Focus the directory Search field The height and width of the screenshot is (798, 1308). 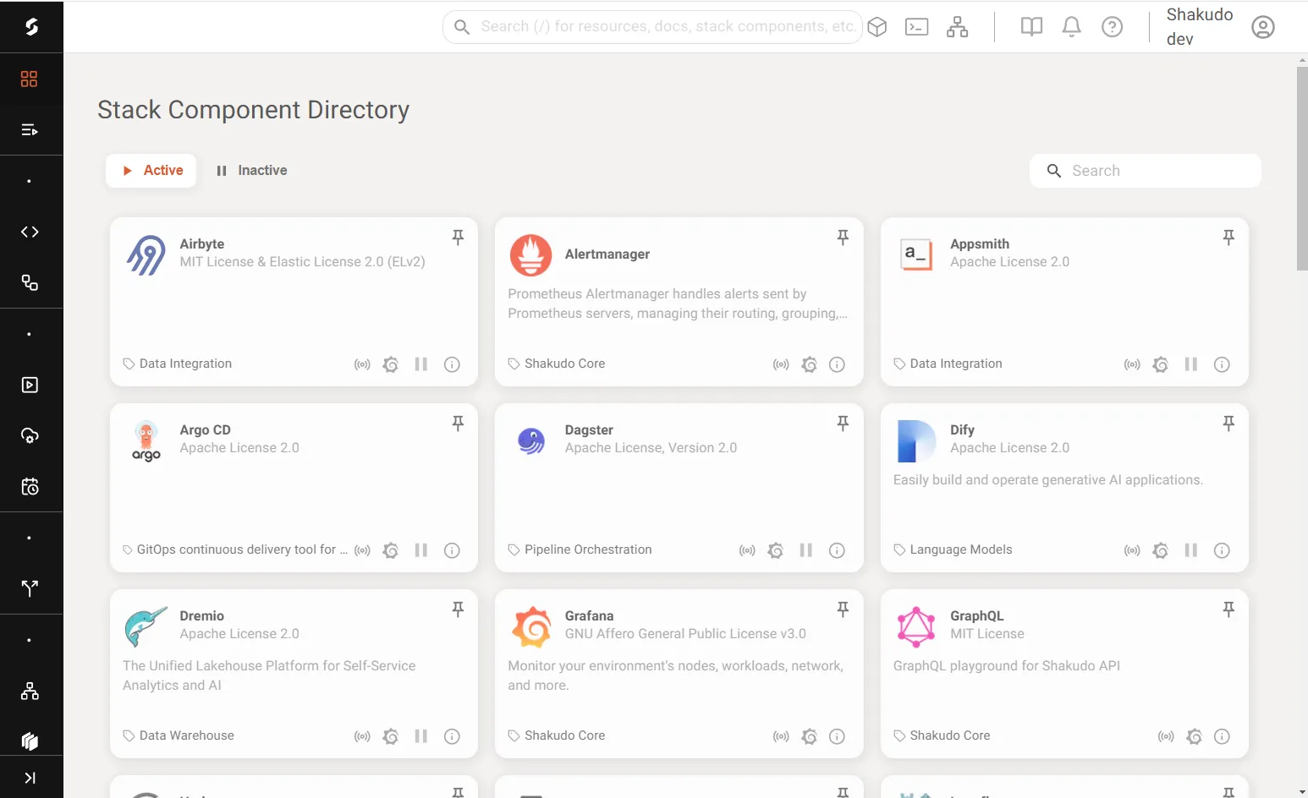(1146, 171)
